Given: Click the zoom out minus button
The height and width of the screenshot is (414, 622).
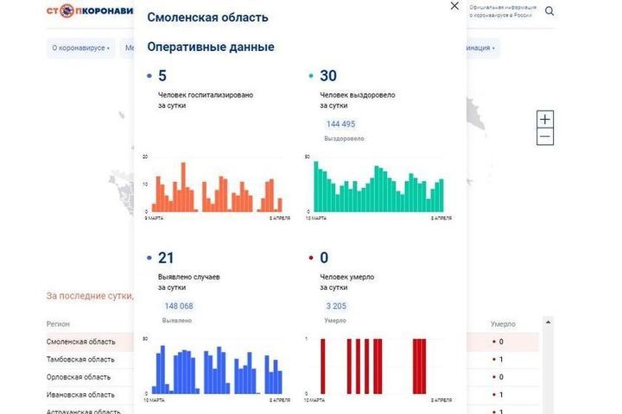Looking at the screenshot, I should [544, 137].
